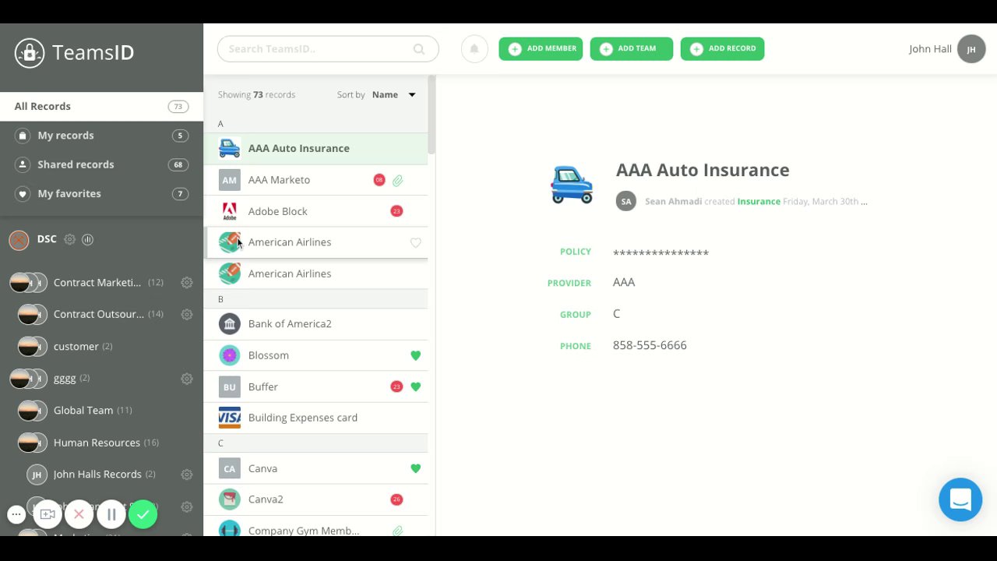Click the recorder camera icon

(x=48, y=514)
